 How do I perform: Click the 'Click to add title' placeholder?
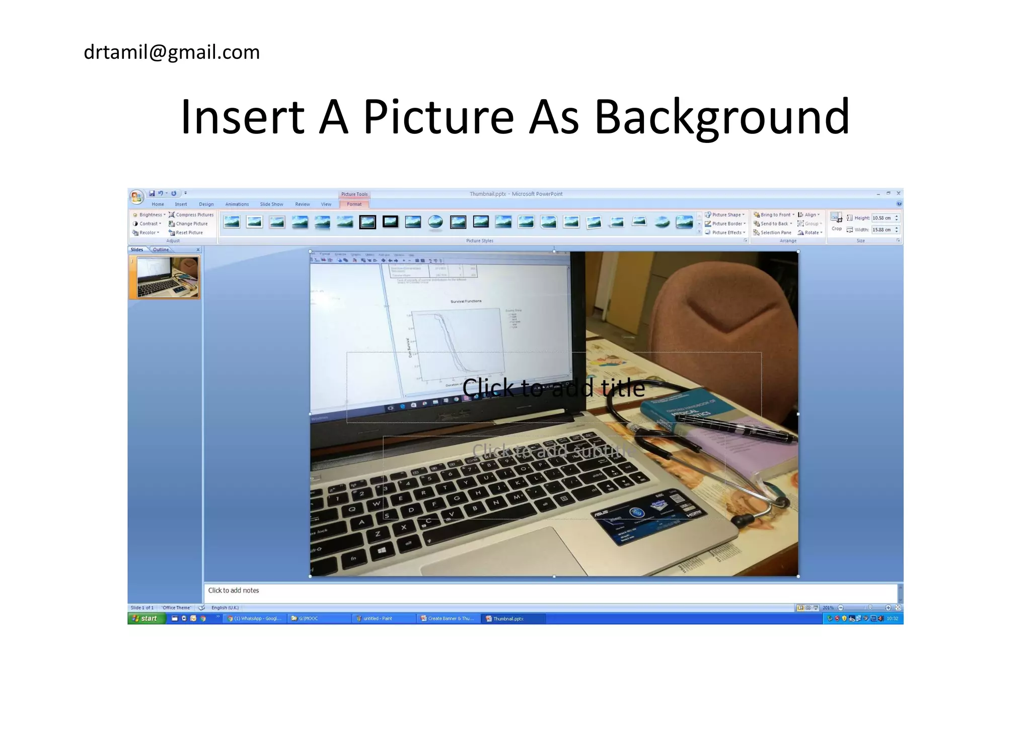pyautogui.click(x=553, y=388)
